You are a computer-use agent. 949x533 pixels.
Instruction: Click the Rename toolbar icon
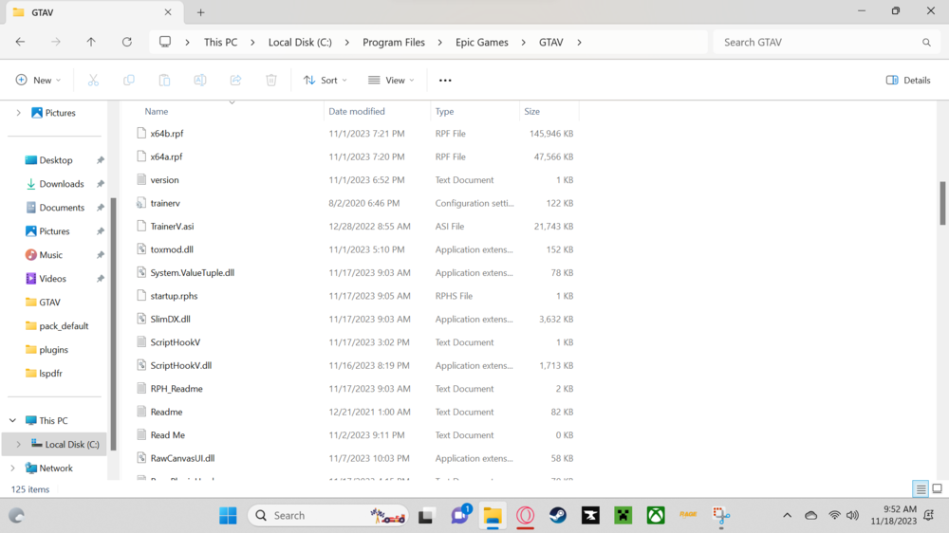199,80
